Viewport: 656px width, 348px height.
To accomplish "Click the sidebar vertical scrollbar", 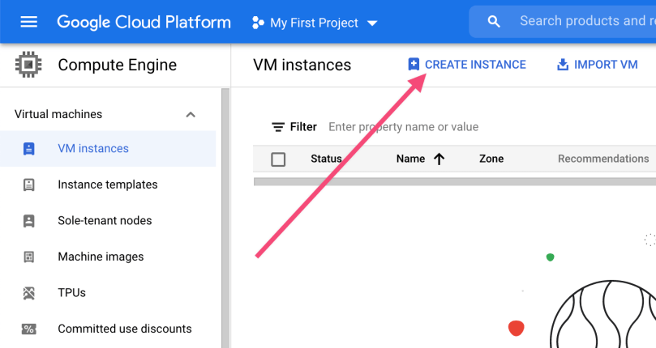I will (225, 218).
